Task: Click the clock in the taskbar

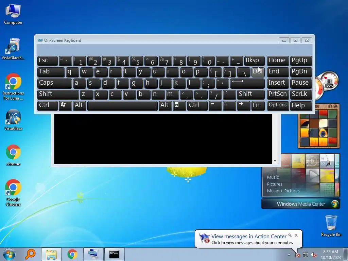Action: pyautogui.click(x=331, y=255)
